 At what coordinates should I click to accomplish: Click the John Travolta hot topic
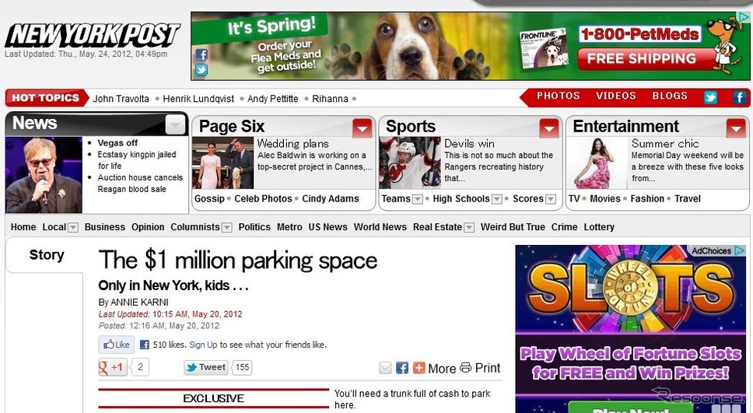121,99
